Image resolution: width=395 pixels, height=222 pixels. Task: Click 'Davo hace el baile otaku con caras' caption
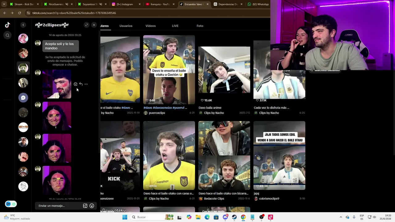pos(168,194)
